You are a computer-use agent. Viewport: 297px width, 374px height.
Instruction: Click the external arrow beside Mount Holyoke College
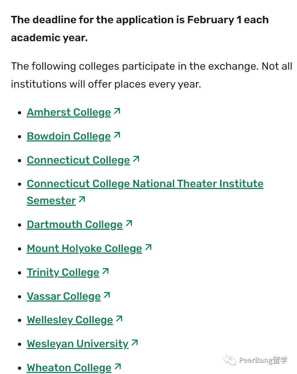click(x=148, y=247)
